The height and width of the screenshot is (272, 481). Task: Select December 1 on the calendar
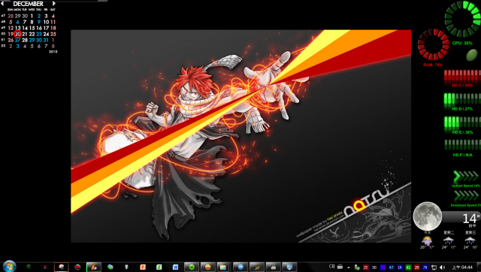click(32, 16)
